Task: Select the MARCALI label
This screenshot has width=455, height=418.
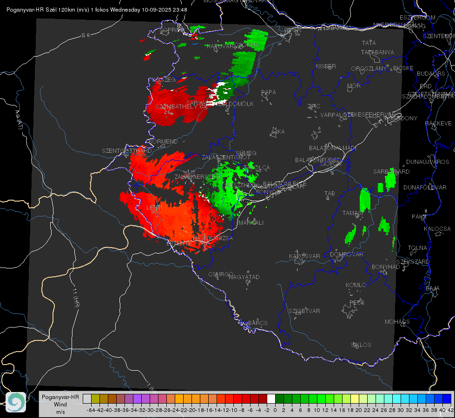Action: click(251, 223)
